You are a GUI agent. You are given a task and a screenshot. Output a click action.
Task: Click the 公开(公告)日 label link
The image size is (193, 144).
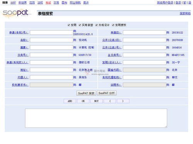[x=112, y=40]
